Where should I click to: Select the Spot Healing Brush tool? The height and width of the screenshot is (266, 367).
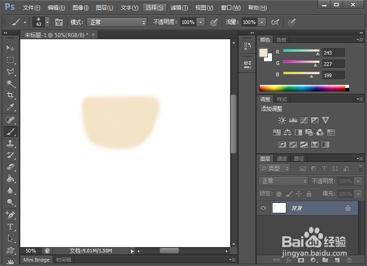pyautogui.click(x=10, y=120)
